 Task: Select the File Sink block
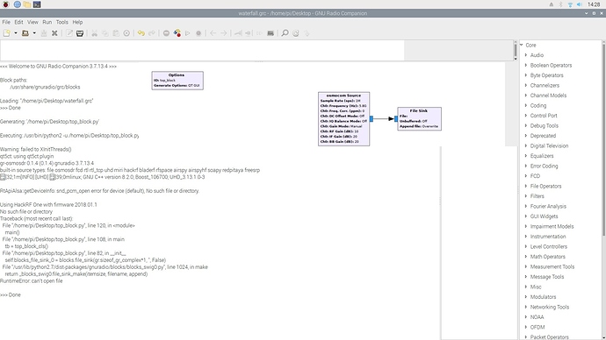[x=419, y=118]
